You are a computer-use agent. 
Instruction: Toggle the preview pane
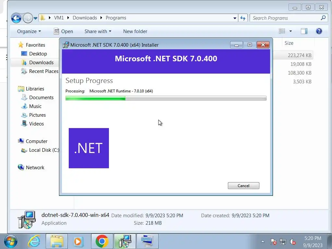tap(304, 31)
